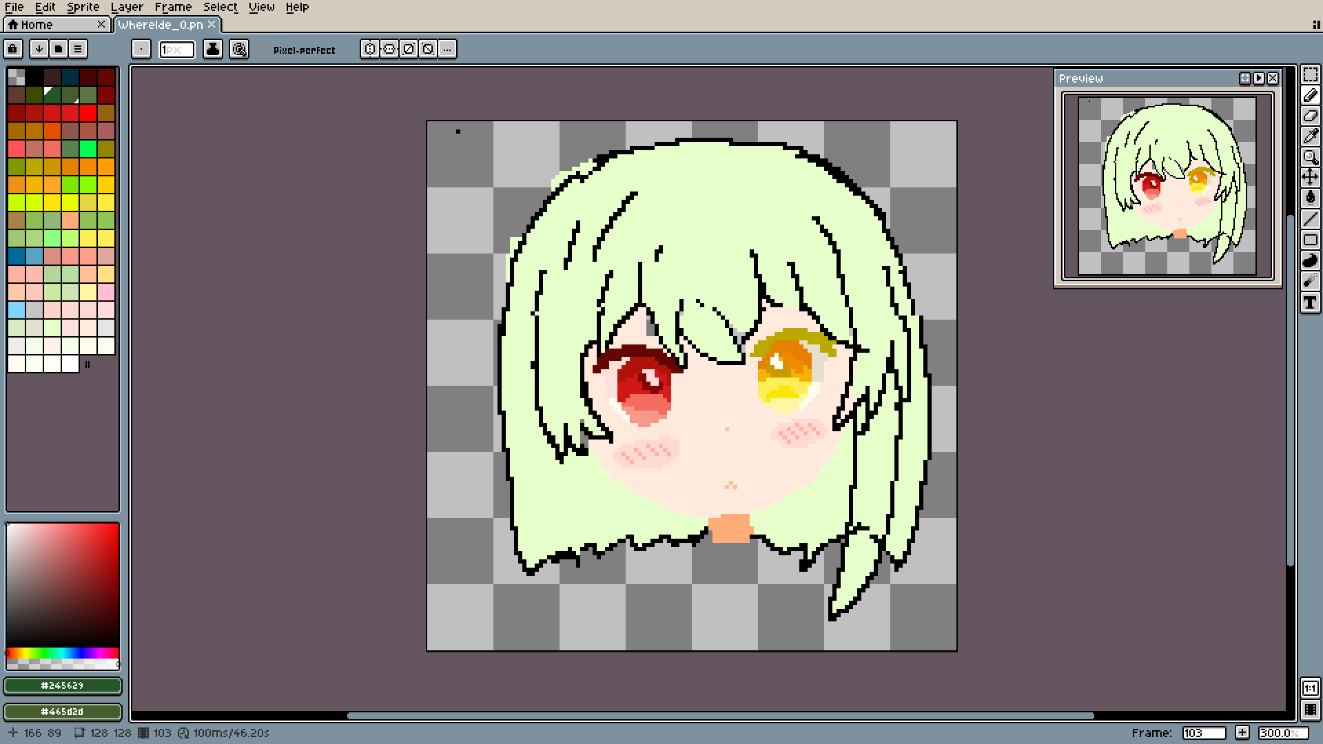
Task: Pick the Eyedropper tool
Action: point(1310,136)
